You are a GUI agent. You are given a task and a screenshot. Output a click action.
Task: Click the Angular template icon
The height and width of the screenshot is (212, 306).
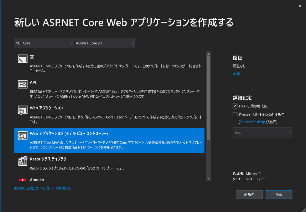coord(22,179)
